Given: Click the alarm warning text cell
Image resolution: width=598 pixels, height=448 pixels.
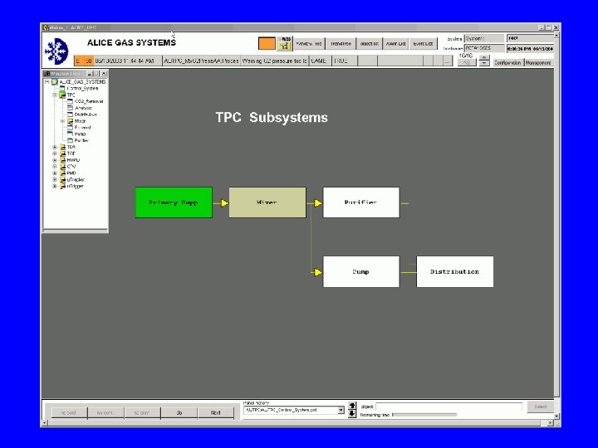Looking at the screenshot, I should point(274,61).
